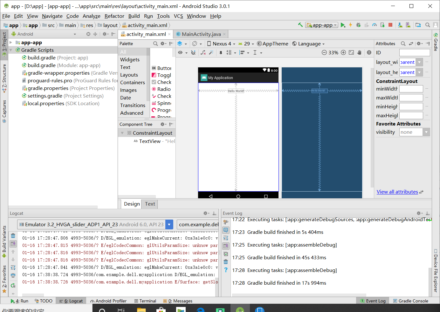Viewport: 440px width, 312px height.
Task: Open the app-app run configuration dropdown
Action: (x=321, y=25)
